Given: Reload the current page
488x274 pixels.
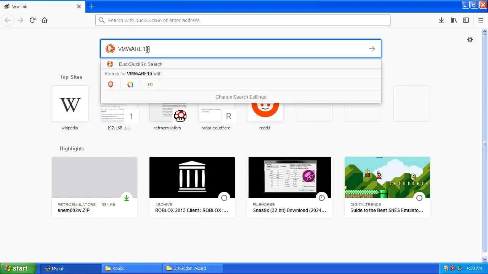Looking at the screenshot, I should pos(32,20).
